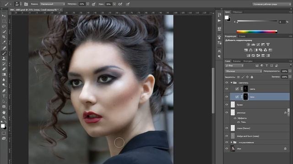
Task: Collapse the "светотень" layer group
Action: coord(231,82)
